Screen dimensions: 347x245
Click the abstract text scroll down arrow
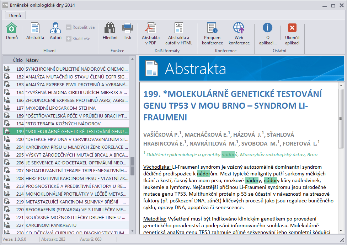pos(341,231)
